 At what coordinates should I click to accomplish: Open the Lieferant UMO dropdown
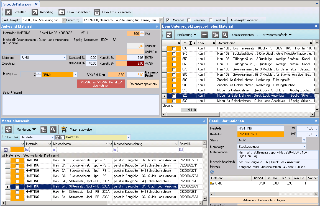[x=64, y=57]
